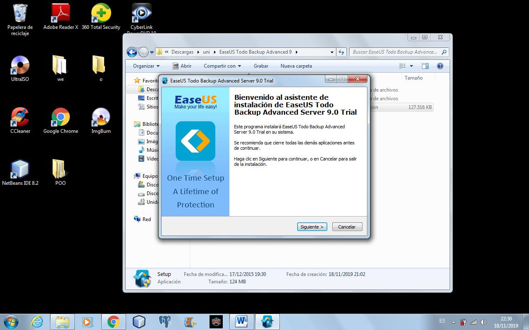The width and height of the screenshot is (529, 330).
Task: Click the EaseUS installer title bar icon
Action: pyautogui.click(x=165, y=80)
